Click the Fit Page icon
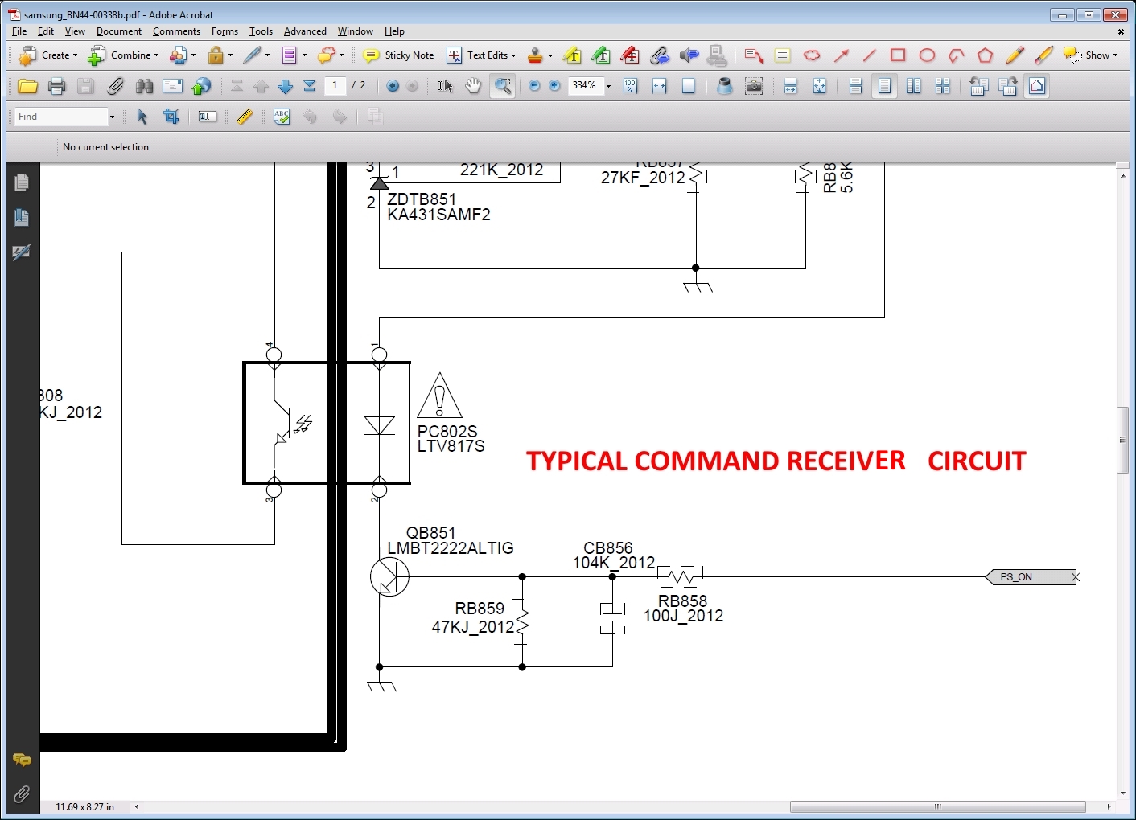 pyautogui.click(x=689, y=86)
